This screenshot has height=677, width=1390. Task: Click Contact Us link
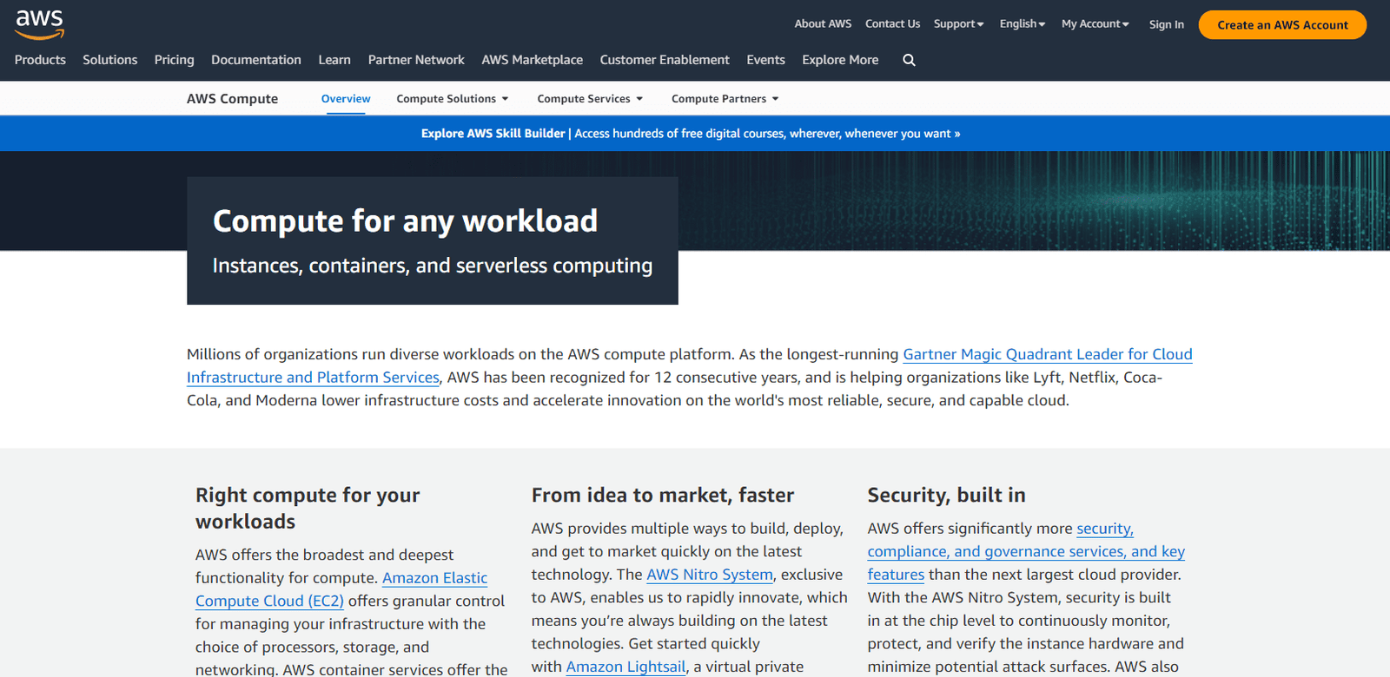(892, 24)
